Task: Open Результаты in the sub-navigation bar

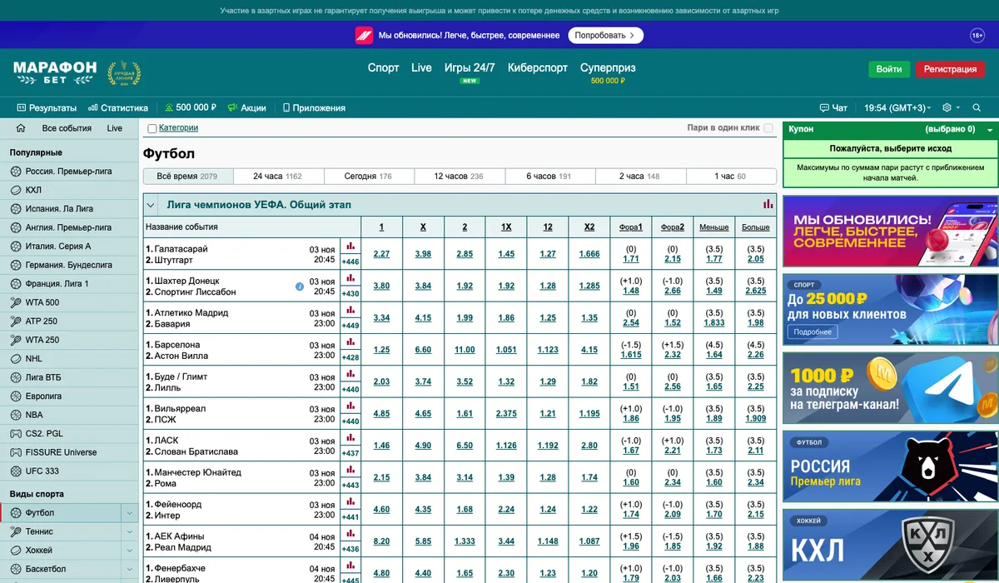Action: [47, 107]
